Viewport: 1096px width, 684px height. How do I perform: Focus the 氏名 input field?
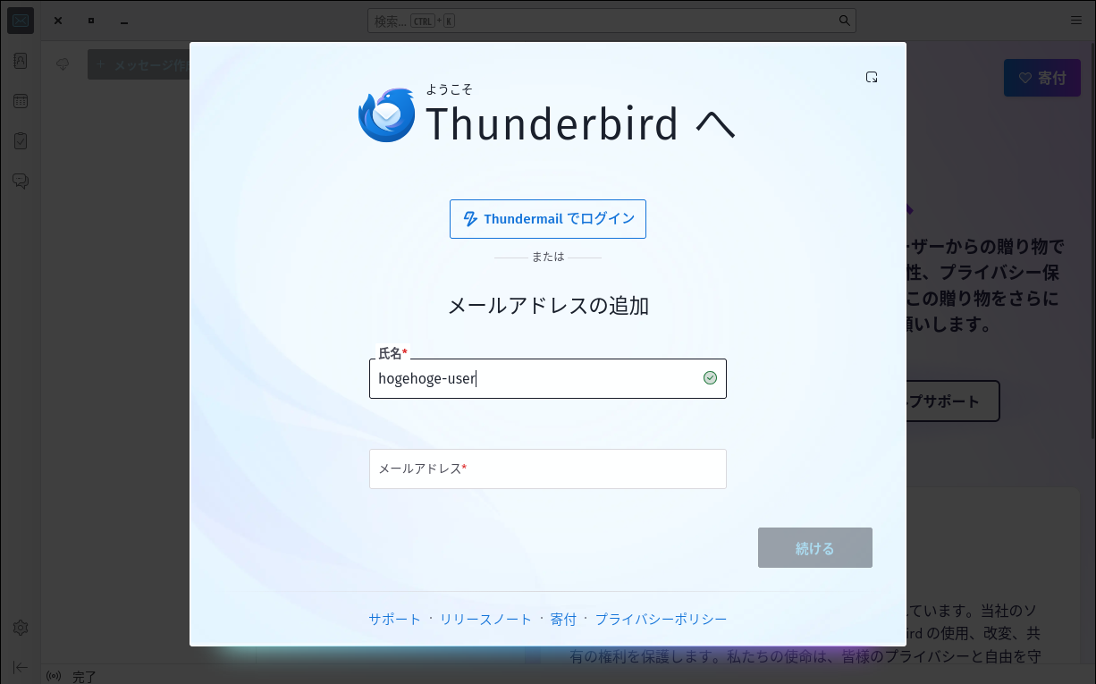tap(548, 378)
